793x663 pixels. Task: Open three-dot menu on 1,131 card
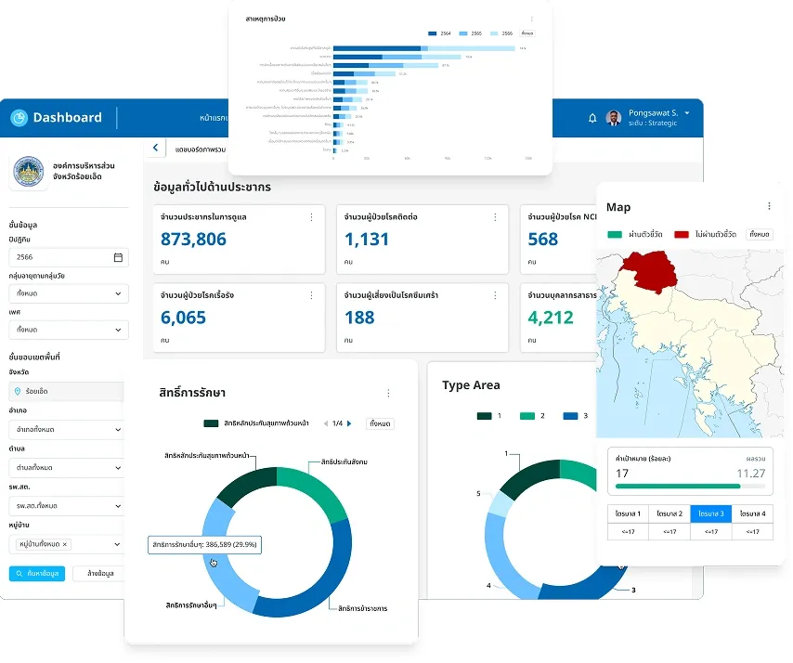click(x=493, y=217)
